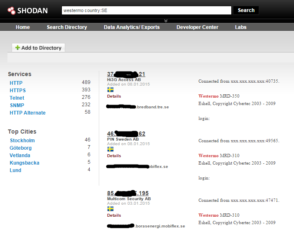Image resolution: width=294 pixels, height=232 pixels.
Task: Open Details for PIN Sweden AB result
Action: tap(114, 156)
